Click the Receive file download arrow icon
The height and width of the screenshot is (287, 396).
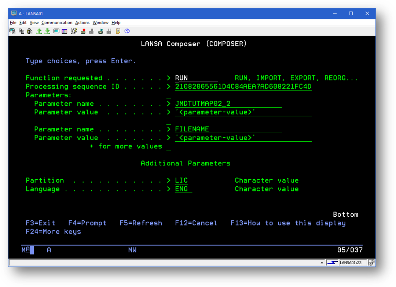tap(47, 31)
